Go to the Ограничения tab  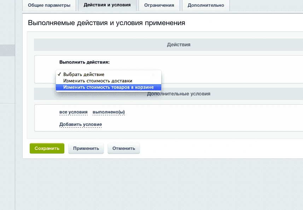click(159, 5)
